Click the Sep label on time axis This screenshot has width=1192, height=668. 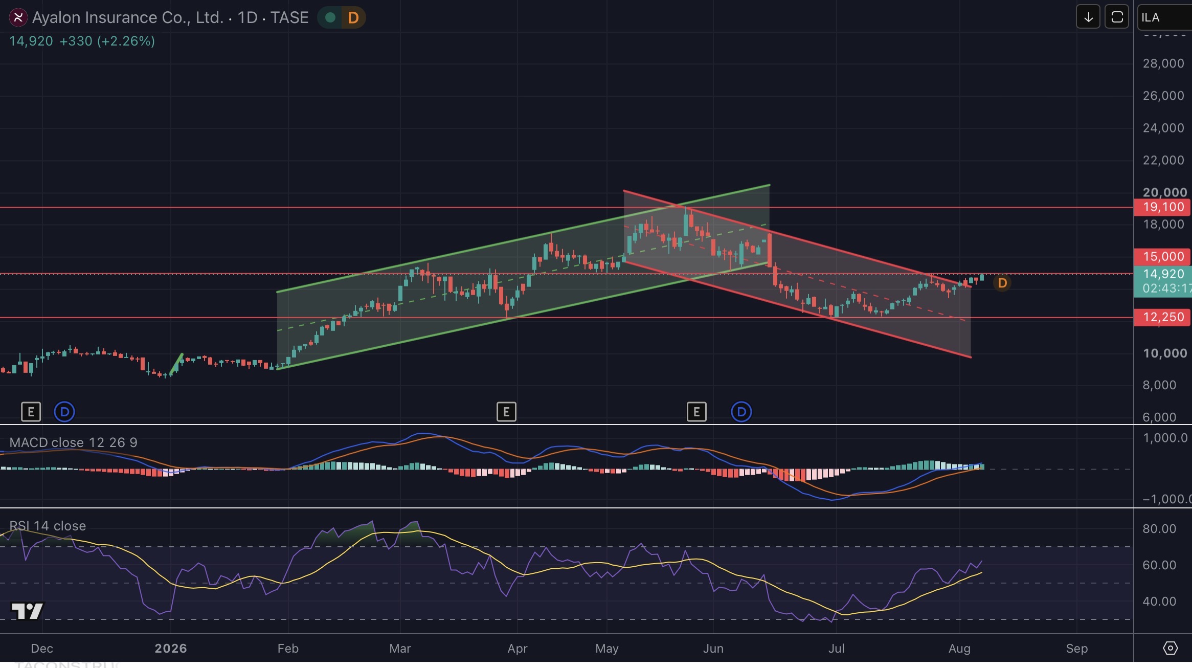tap(1077, 649)
